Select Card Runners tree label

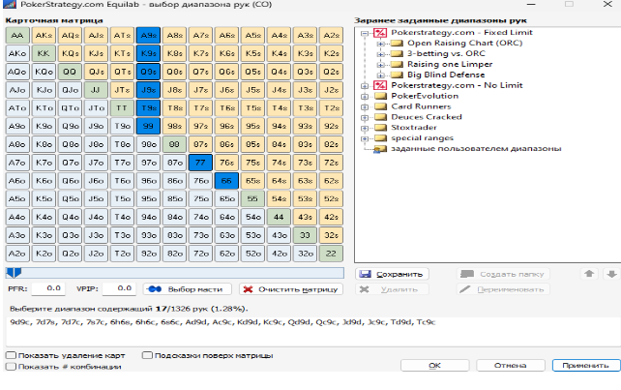tap(421, 106)
